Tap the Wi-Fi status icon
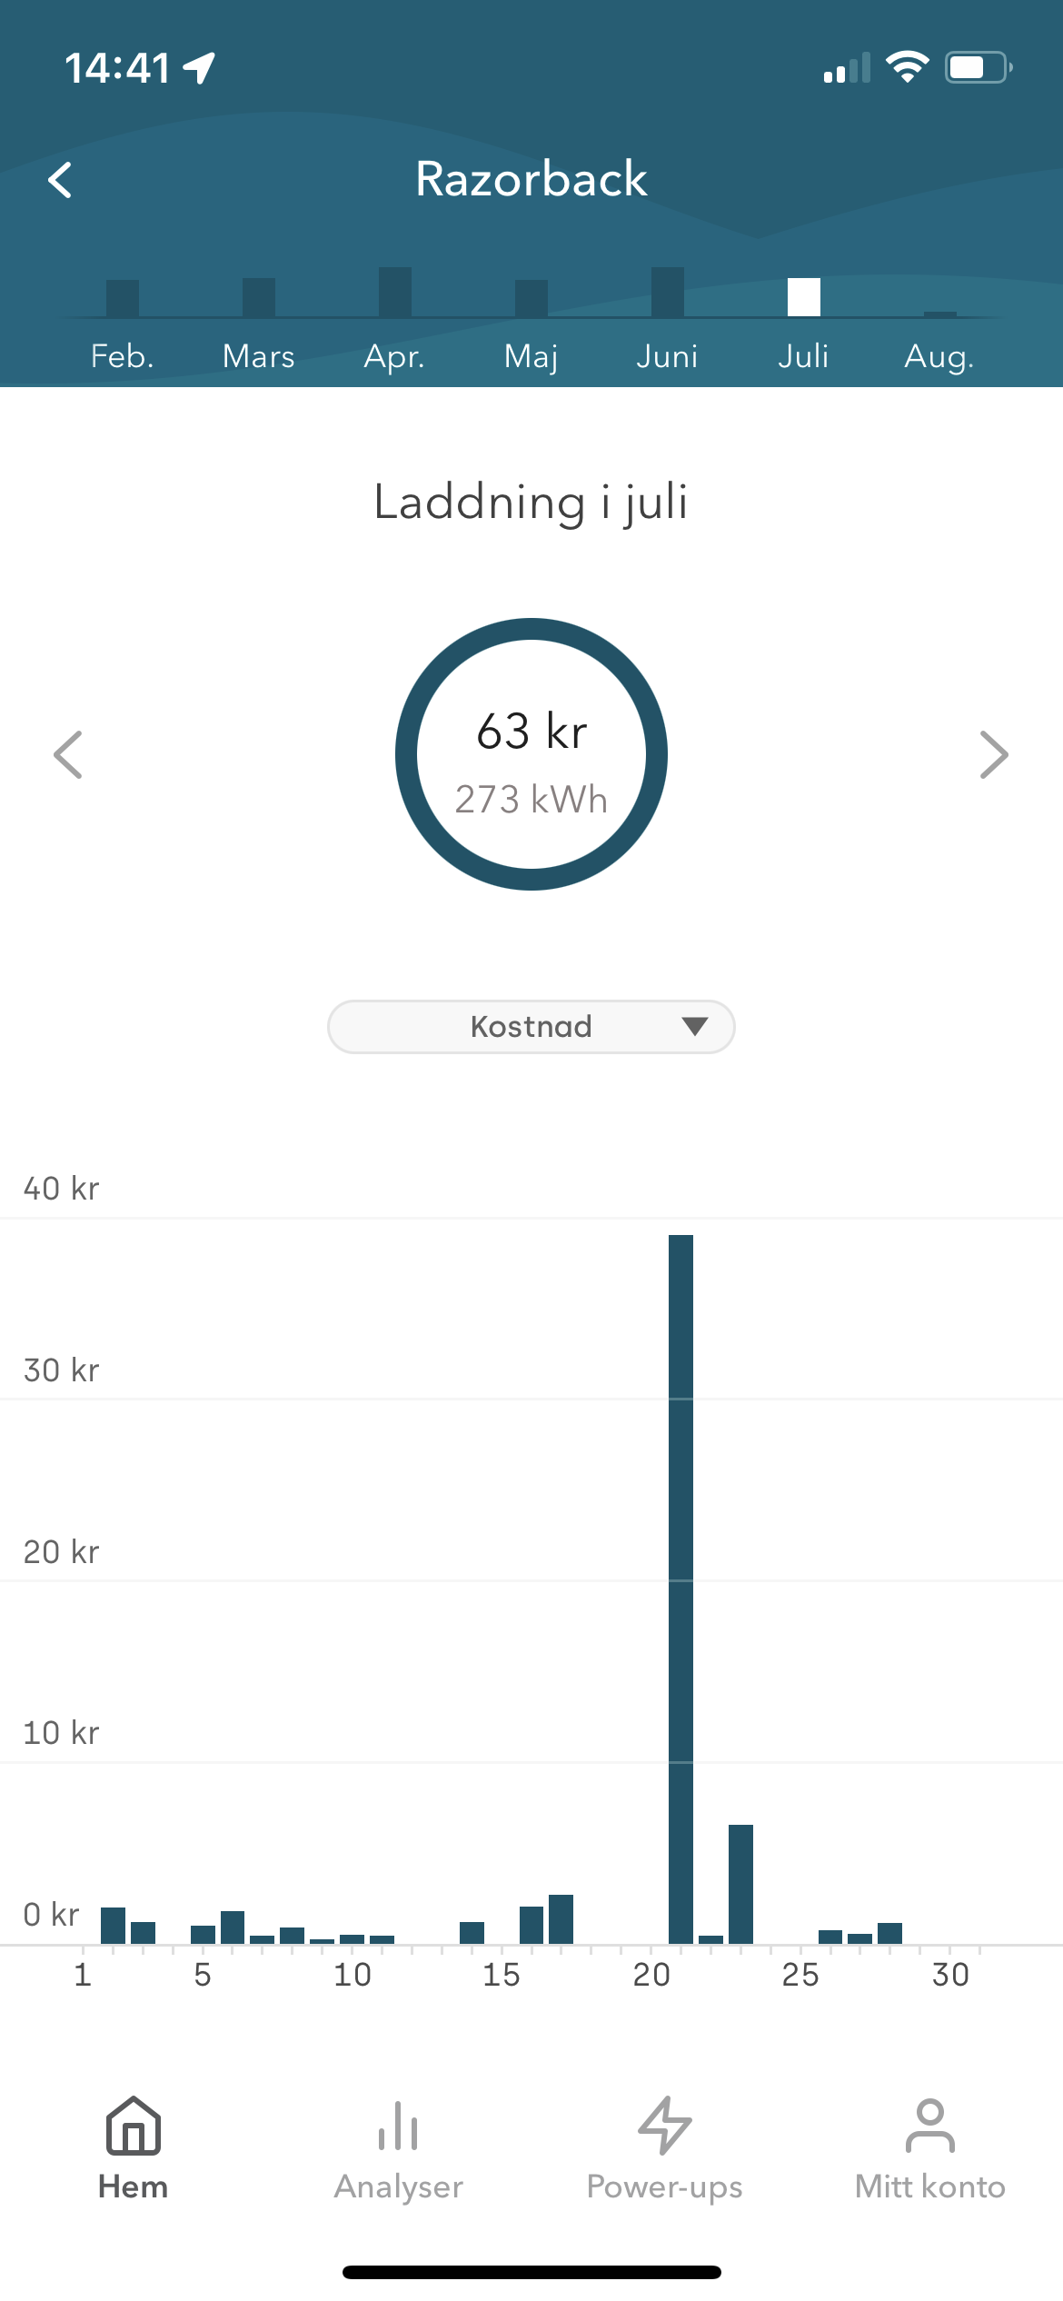This screenshot has width=1063, height=2301. pyautogui.click(x=907, y=67)
